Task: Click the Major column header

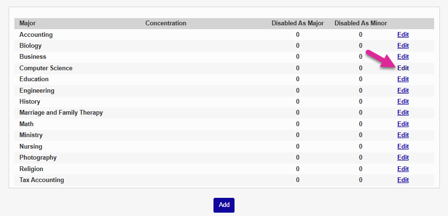Action: point(28,23)
